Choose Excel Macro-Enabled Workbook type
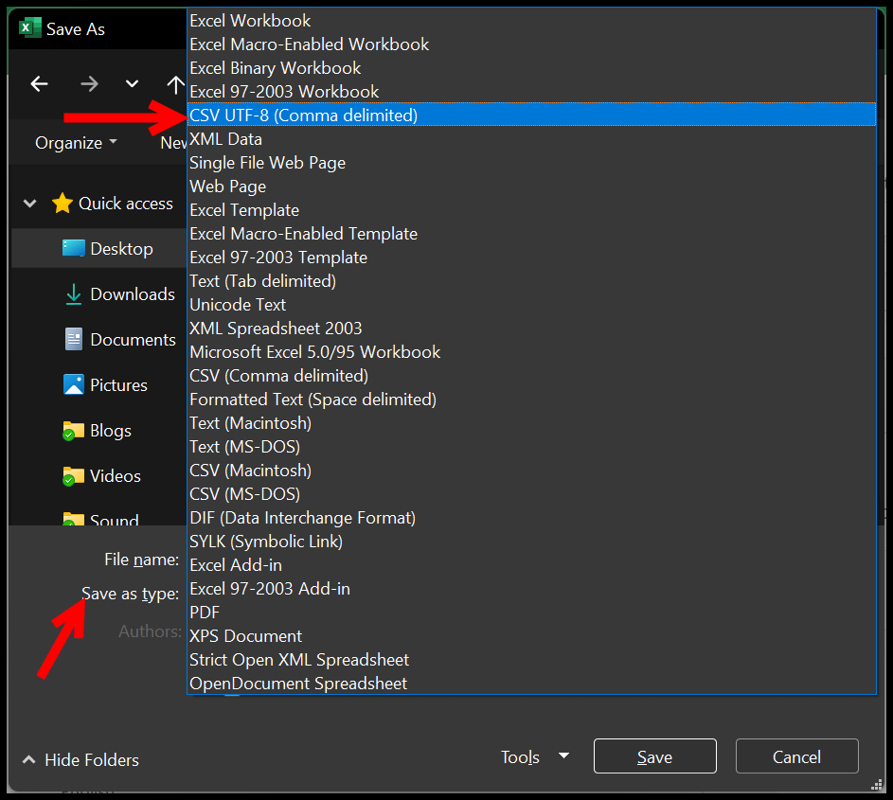Image resolution: width=893 pixels, height=800 pixels. 531,44
